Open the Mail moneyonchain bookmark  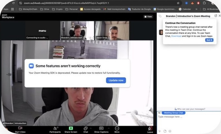pos(114,9)
